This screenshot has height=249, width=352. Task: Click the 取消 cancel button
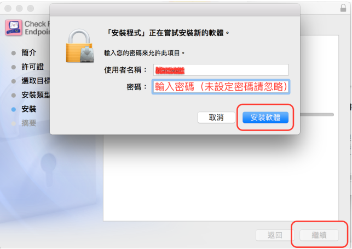(x=216, y=117)
